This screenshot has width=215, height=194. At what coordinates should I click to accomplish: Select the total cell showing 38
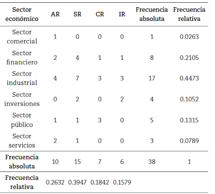(152, 162)
